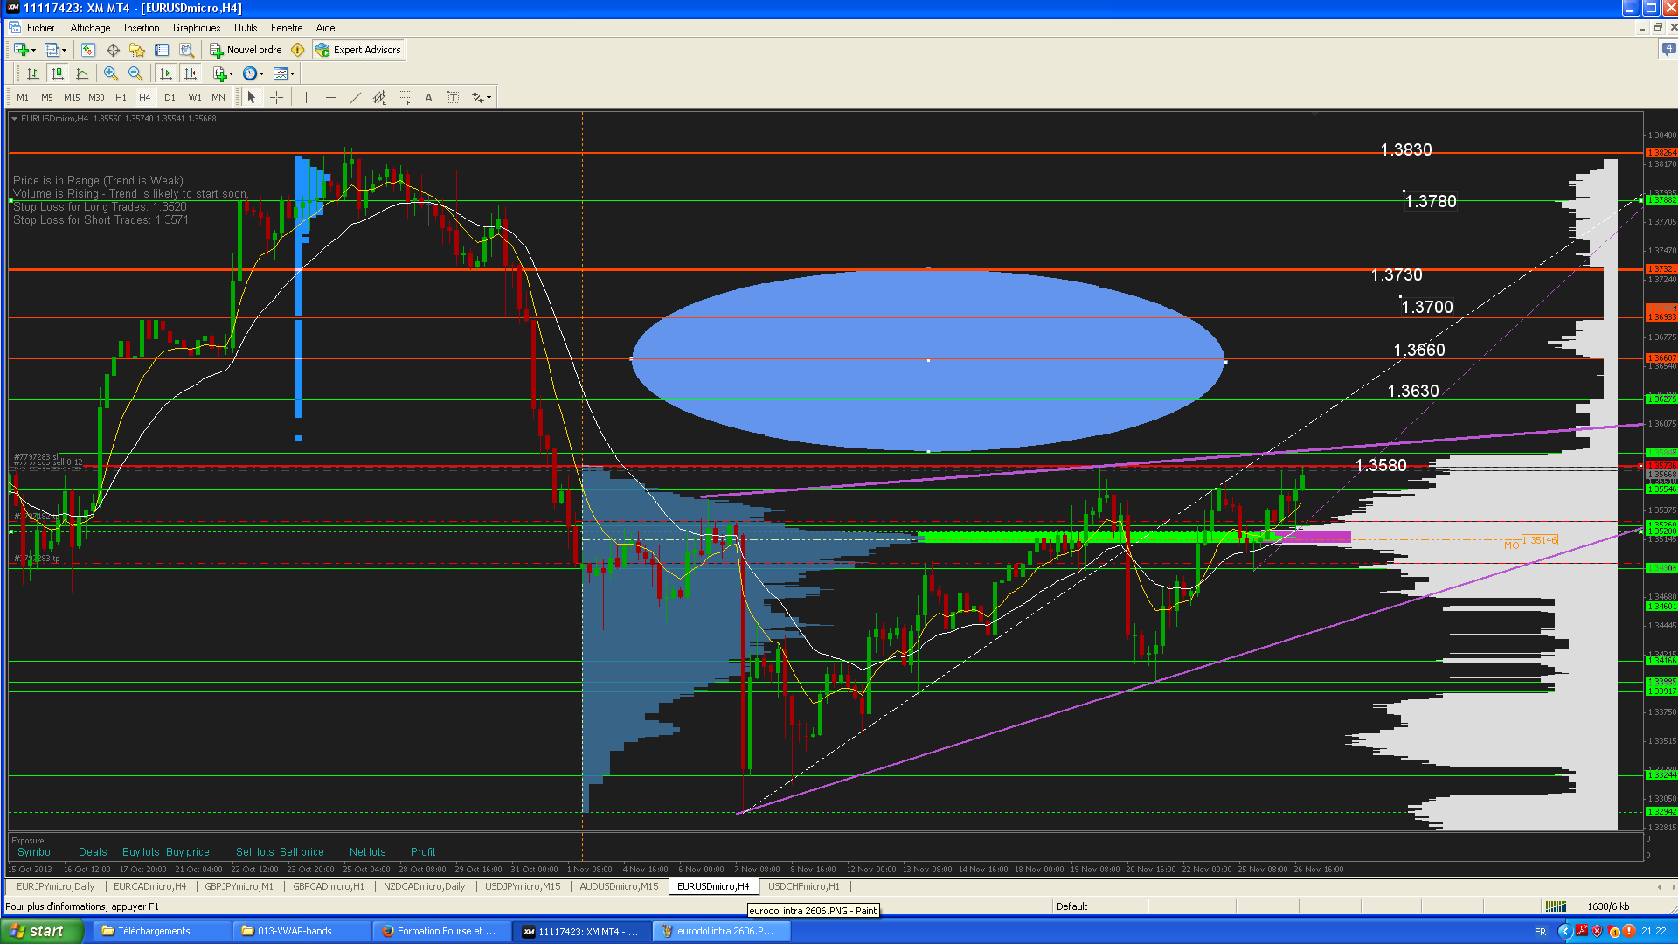Viewport: 1678px width, 944px height.
Task: Open the templates dropdown arrow
Action: (292, 74)
